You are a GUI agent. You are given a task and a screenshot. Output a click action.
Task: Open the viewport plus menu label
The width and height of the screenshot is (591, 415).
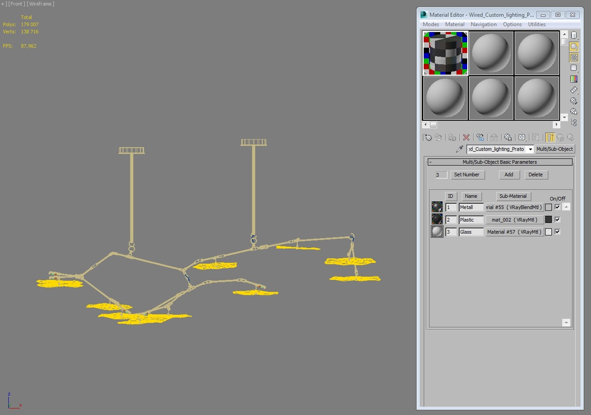point(4,4)
